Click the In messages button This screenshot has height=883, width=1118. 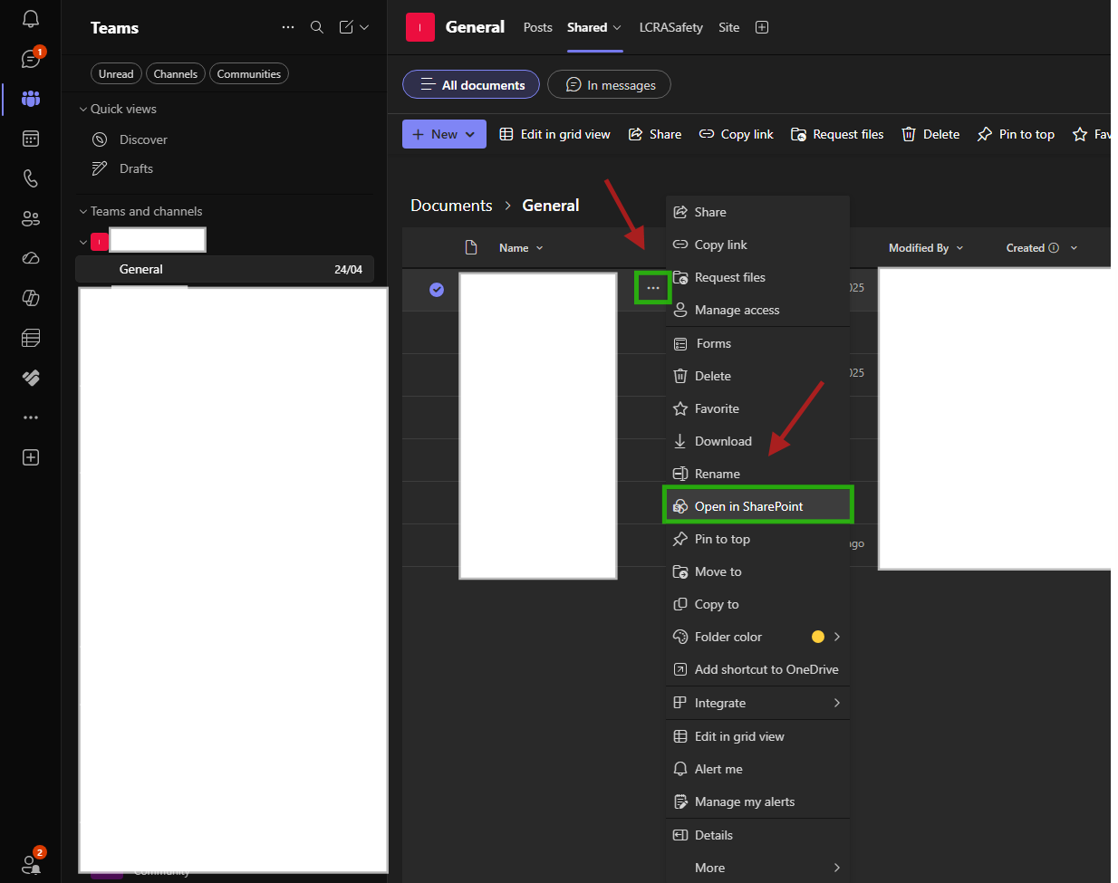[x=609, y=85]
